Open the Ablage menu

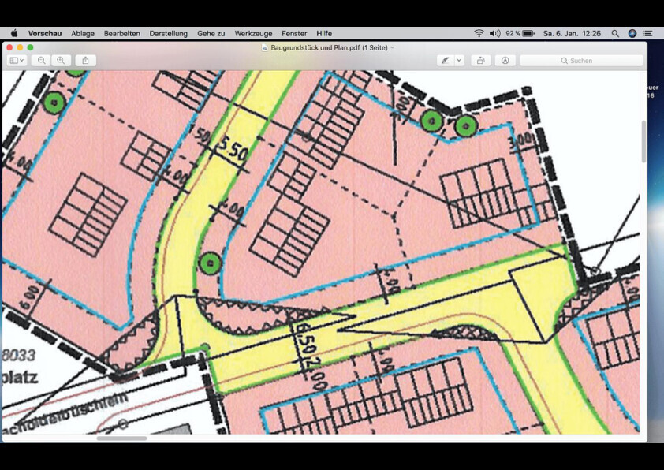(x=83, y=34)
